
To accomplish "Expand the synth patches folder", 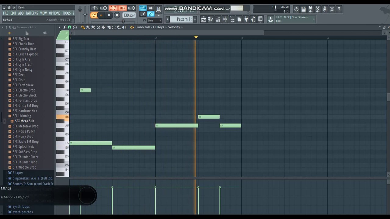I will pyautogui.click(x=23, y=212).
